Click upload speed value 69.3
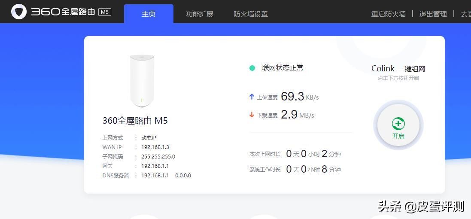The image size is (471, 219). 292,97
